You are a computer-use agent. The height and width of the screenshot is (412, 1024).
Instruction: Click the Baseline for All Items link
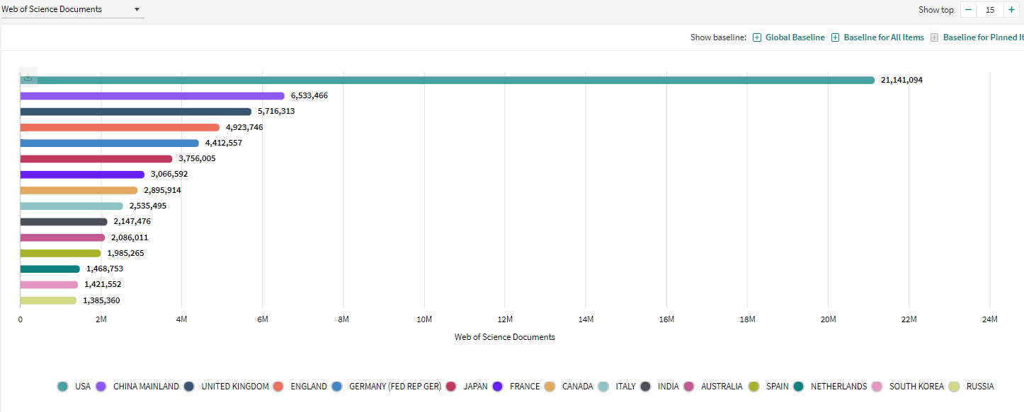coord(884,37)
